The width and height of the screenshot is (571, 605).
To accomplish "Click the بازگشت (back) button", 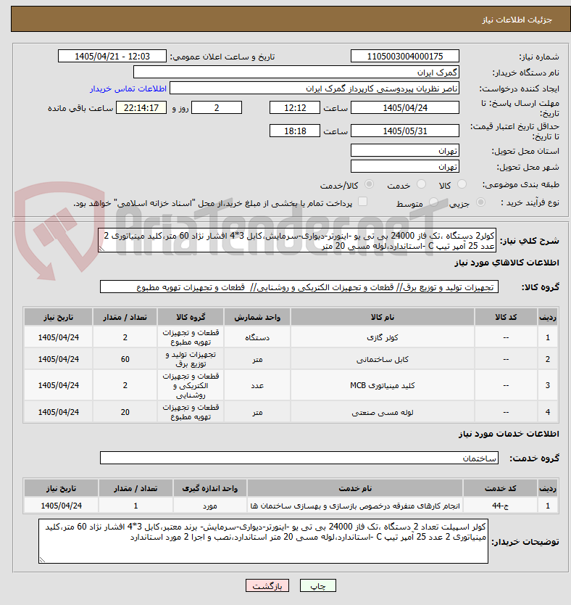I will tap(267, 585).
